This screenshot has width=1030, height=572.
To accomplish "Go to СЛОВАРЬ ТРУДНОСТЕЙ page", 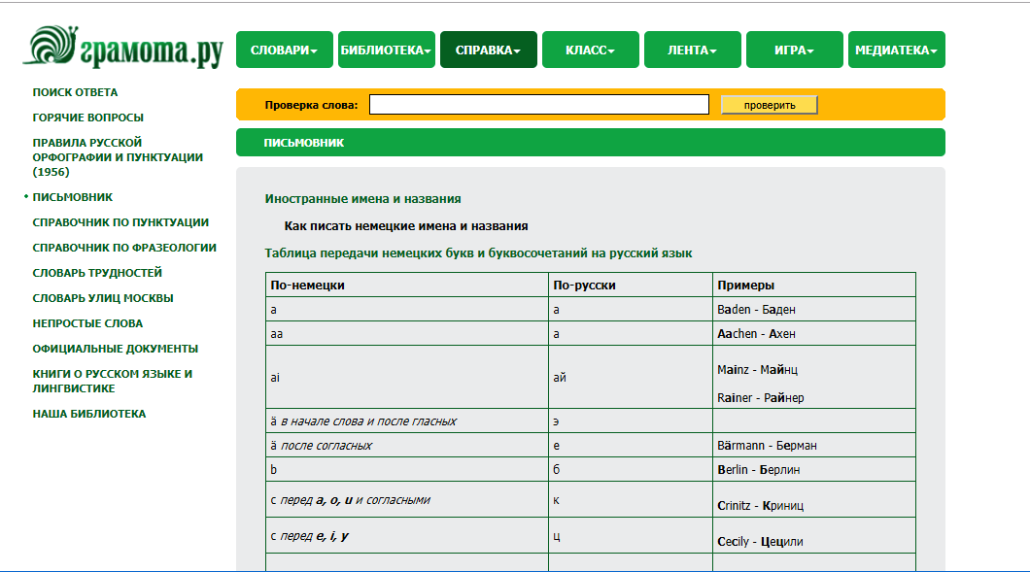I will (97, 273).
